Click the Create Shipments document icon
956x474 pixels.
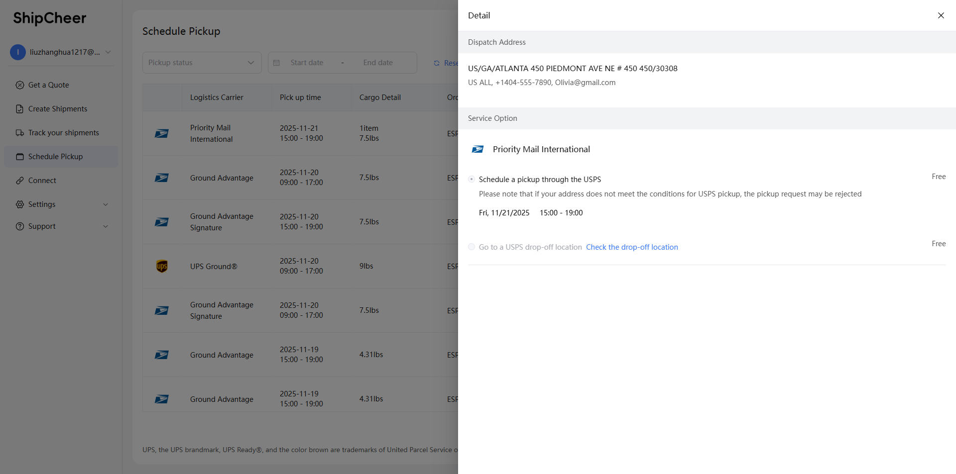(20, 109)
